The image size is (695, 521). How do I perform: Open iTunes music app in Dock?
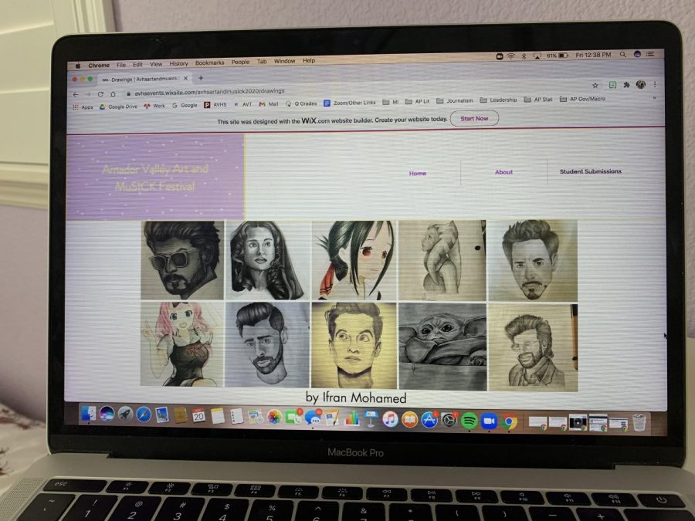click(x=390, y=420)
